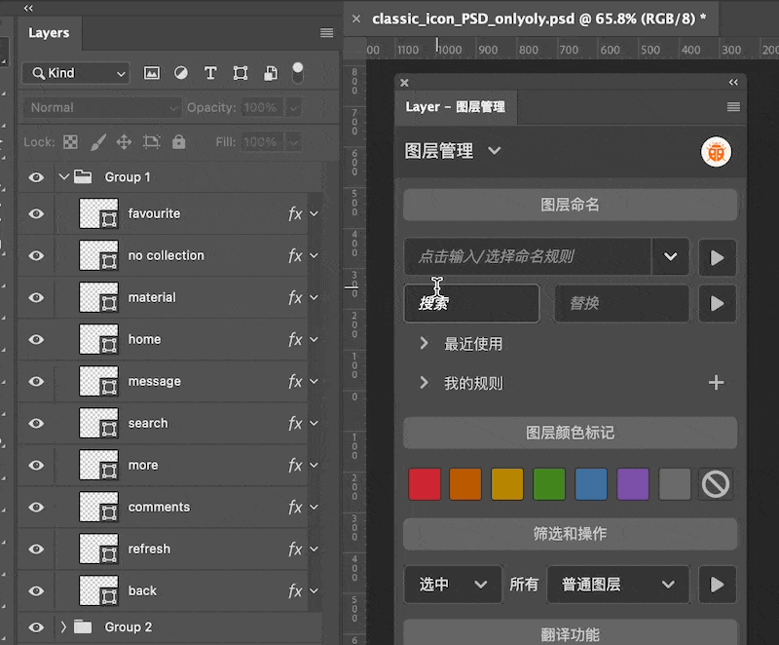Click the fx icon on favourite layer
The height and width of the screenshot is (645, 779).
(295, 213)
